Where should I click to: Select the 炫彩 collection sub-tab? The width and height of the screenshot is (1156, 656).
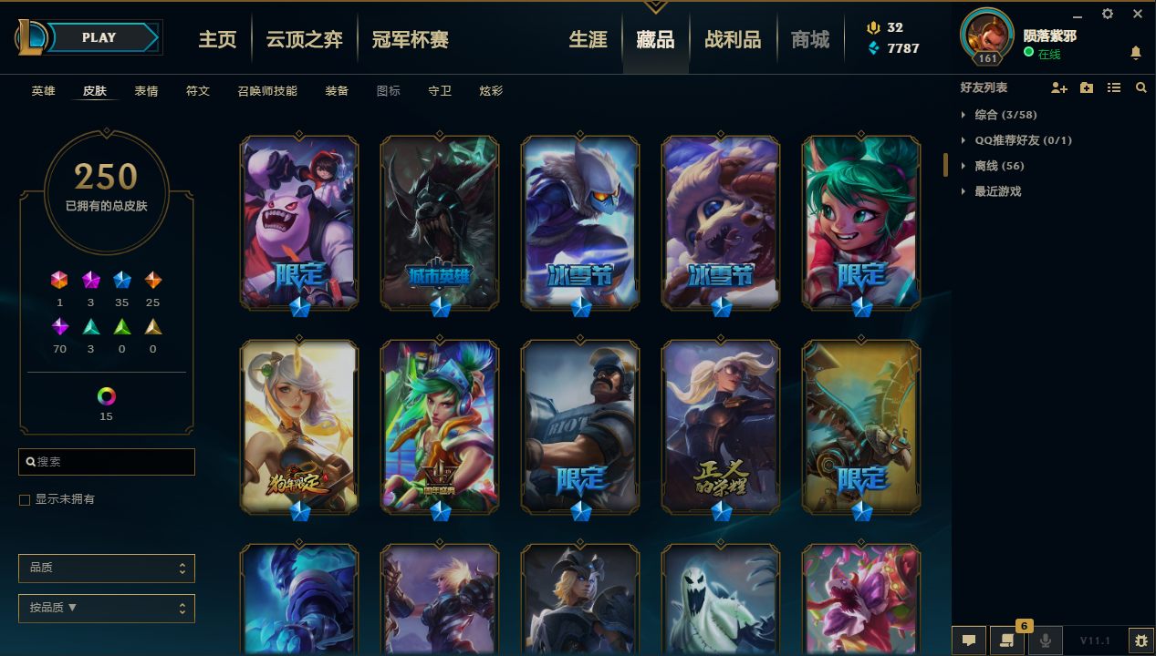[491, 91]
